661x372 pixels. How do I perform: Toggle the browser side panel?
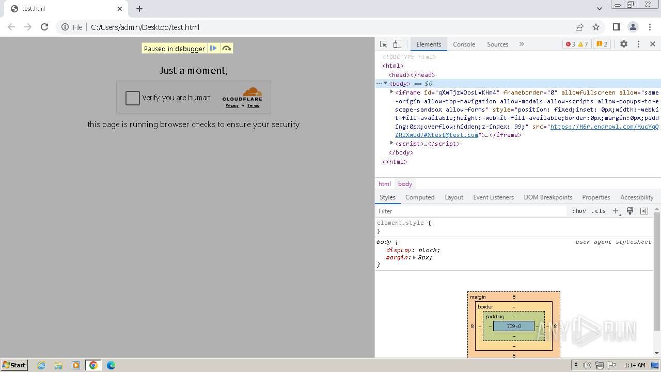pyautogui.click(x=616, y=27)
